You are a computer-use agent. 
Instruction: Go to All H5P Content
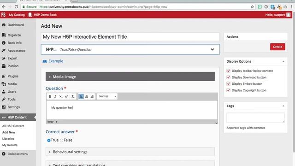pos(13,126)
